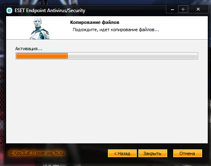Click the KpoJIuK copyright text at the bottom

[x=20, y=153]
